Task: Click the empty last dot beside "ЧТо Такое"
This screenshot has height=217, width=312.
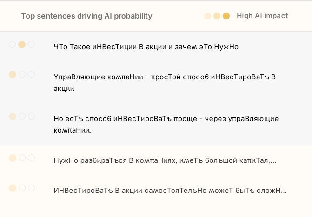Action: [x=31, y=45]
